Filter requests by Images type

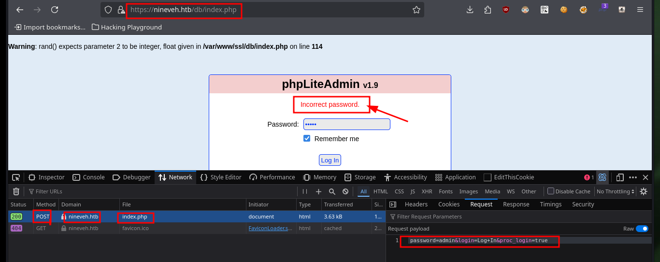468,191
